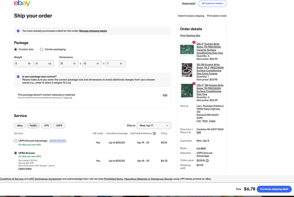Click the order value $229.51

pos(201,161)
